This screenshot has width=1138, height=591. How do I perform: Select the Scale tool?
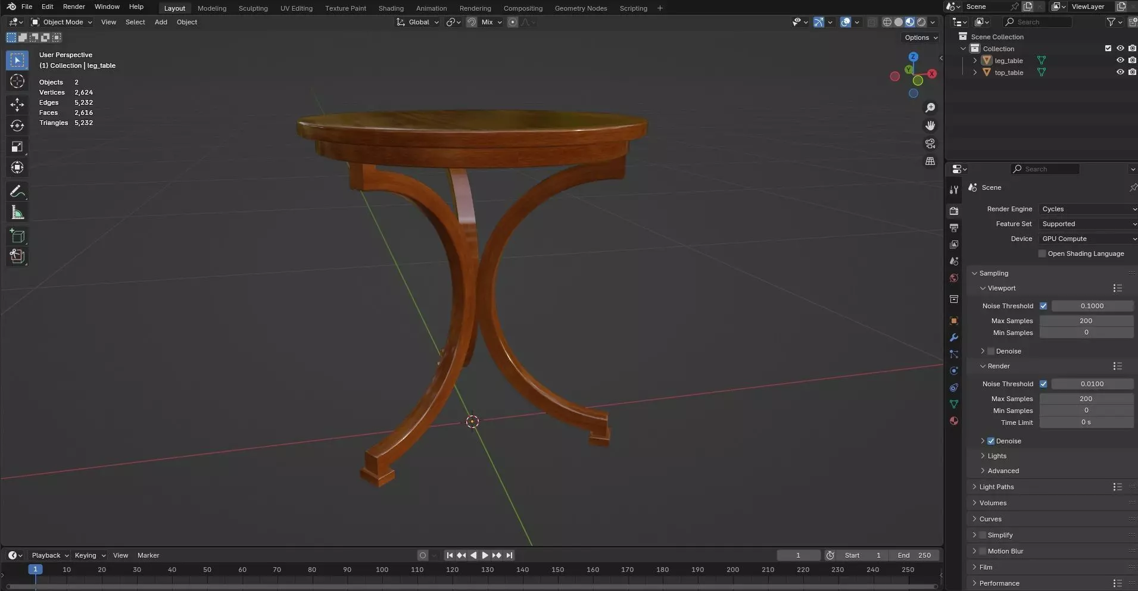point(17,146)
